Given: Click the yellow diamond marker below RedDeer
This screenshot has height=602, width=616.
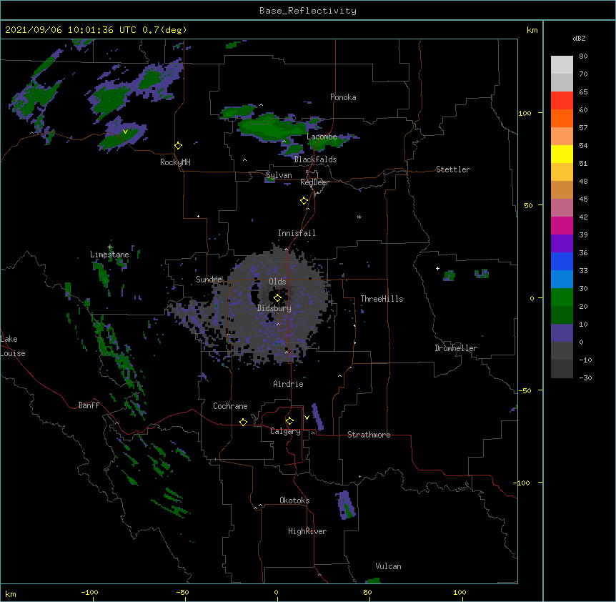Looking at the screenshot, I should click(x=304, y=201).
